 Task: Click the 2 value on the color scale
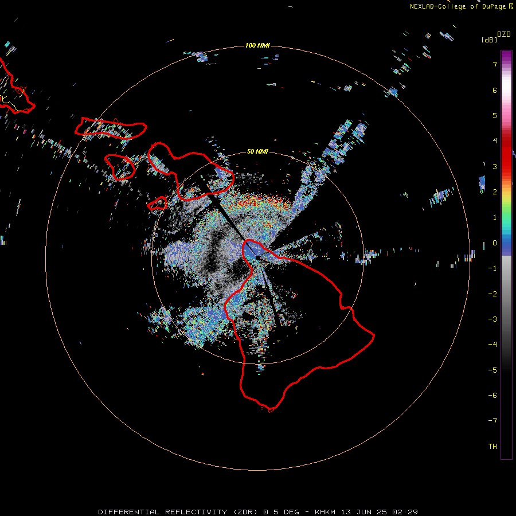[495, 192]
